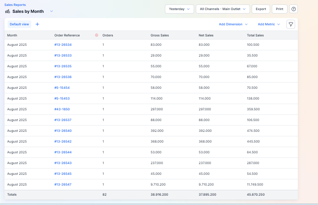The height and width of the screenshot is (205, 318).
Task: Remove the Order Reference dimension
Action: 97,35
